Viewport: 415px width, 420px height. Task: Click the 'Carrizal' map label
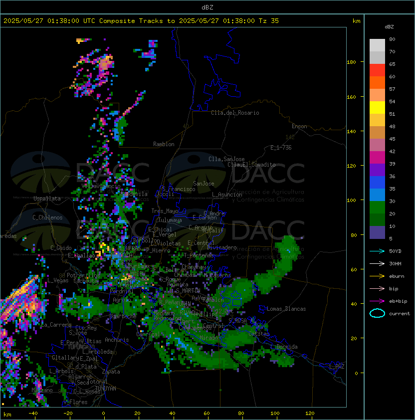(148, 334)
